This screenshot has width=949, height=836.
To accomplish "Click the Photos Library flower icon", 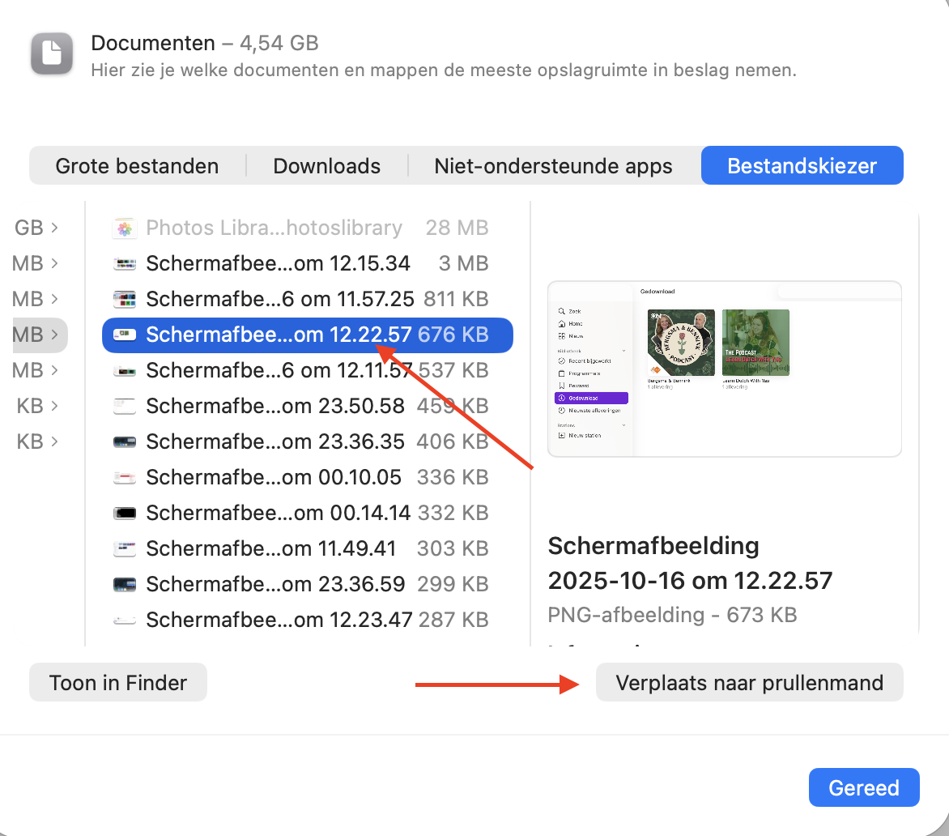I will point(124,228).
